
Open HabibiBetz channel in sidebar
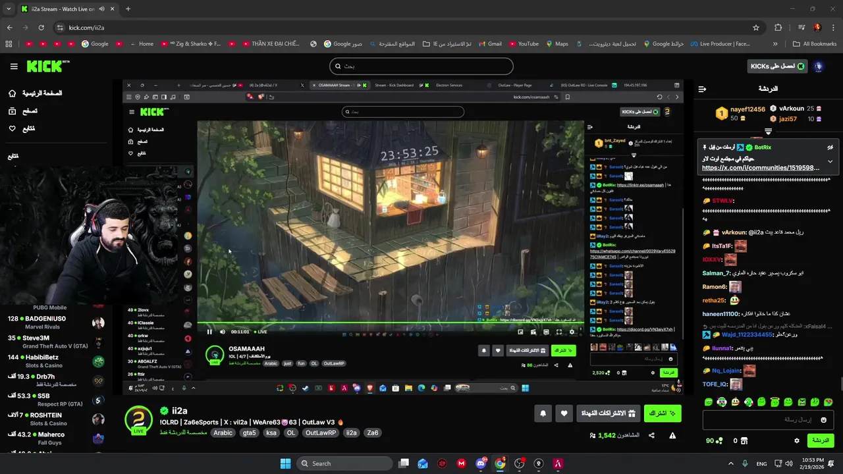pos(55,361)
